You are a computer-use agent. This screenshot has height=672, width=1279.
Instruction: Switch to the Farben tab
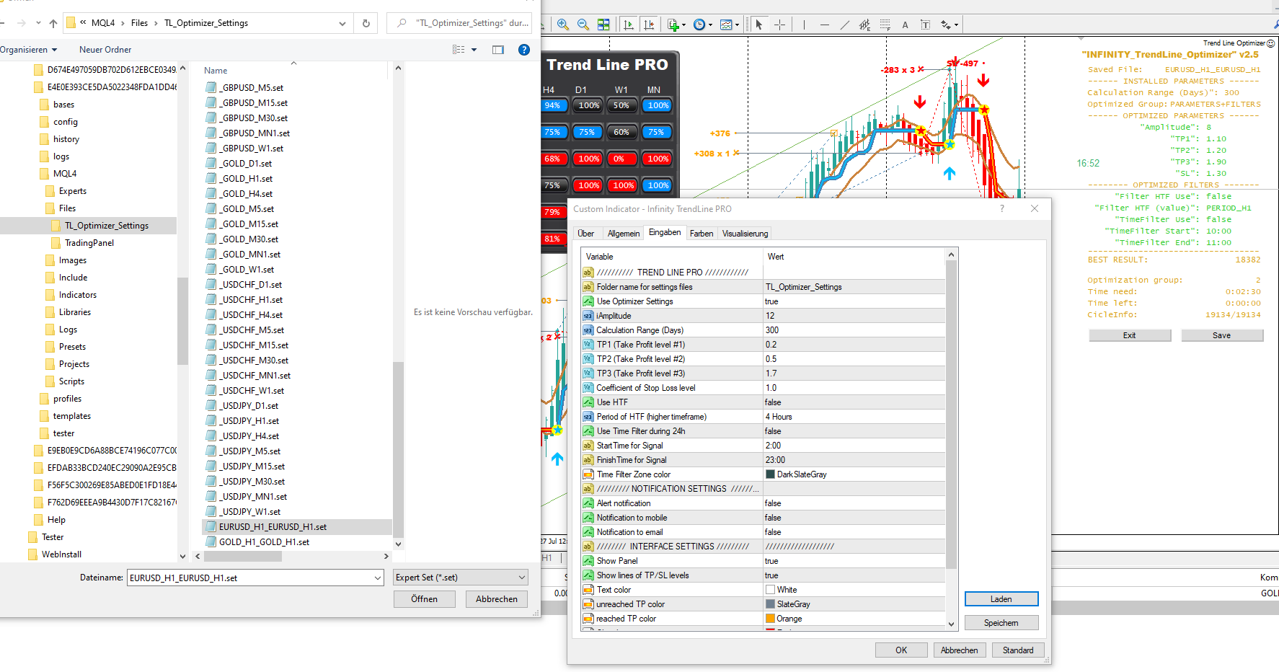point(702,234)
